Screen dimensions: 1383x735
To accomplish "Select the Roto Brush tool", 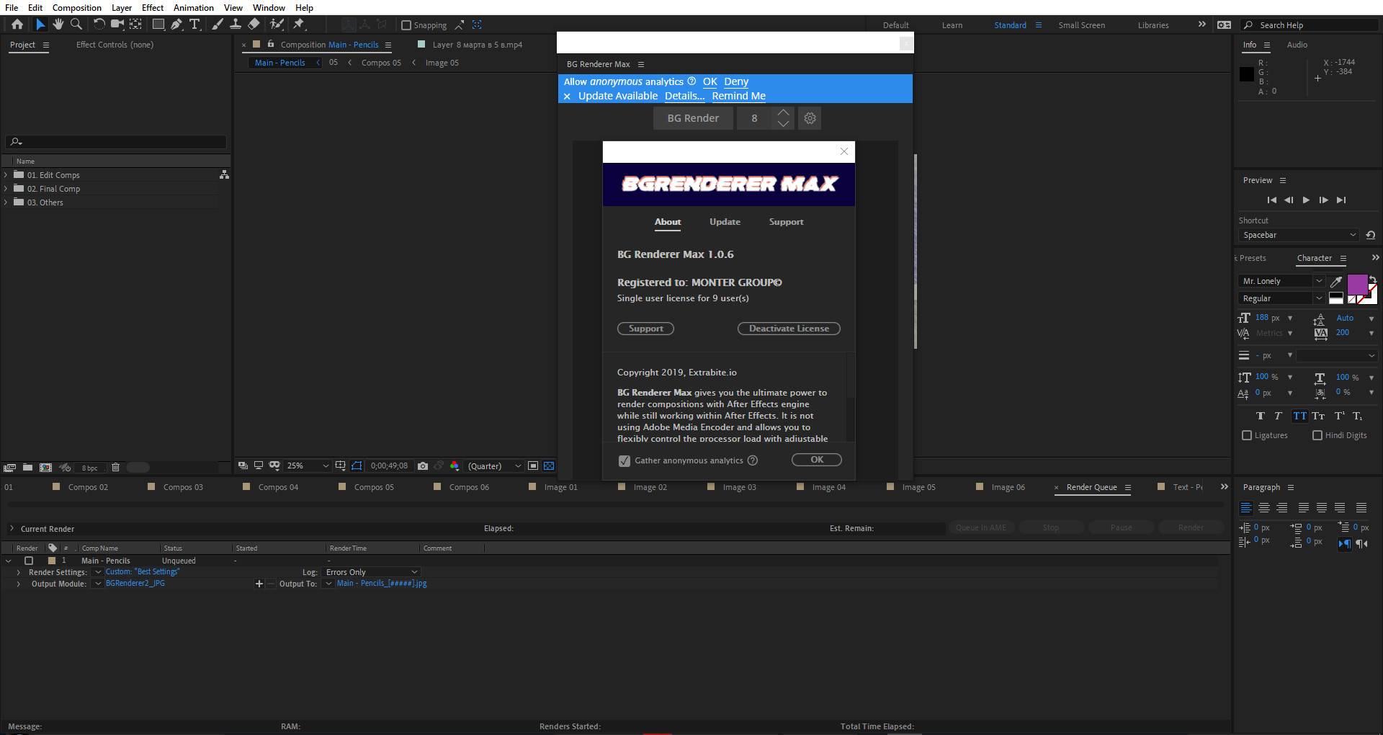I will (277, 24).
